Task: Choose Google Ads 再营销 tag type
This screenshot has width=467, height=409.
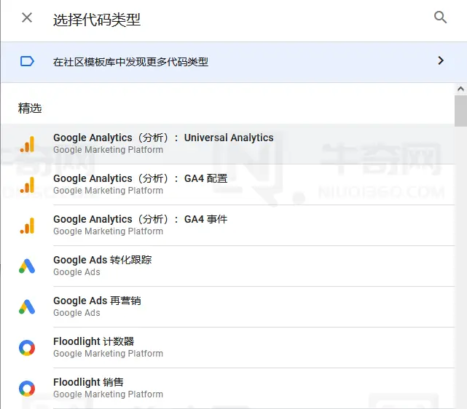Action: point(228,306)
